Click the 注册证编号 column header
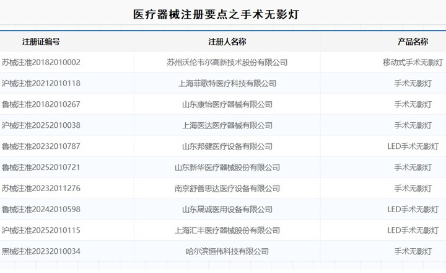The width and height of the screenshot is (446, 273). pyautogui.click(x=41, y=42)
